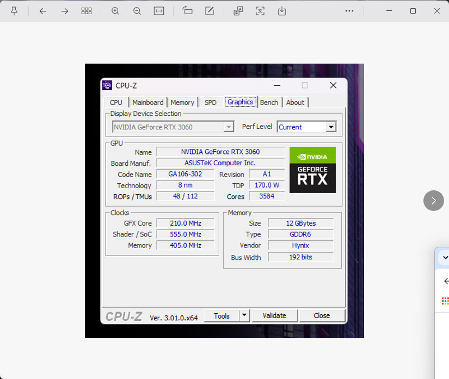
Task: Click the Tools button
Action: pos(222,316)
